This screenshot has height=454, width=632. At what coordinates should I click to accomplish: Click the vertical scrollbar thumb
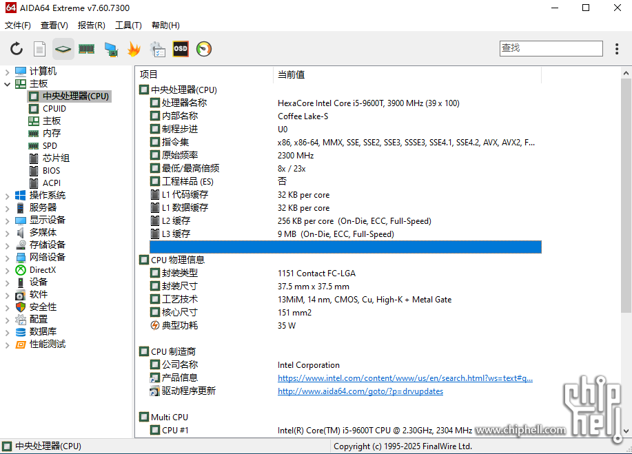626,195
